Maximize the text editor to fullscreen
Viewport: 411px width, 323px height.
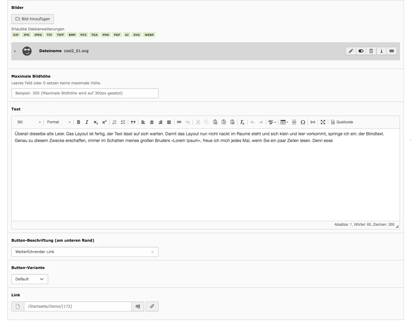[323, 122]
